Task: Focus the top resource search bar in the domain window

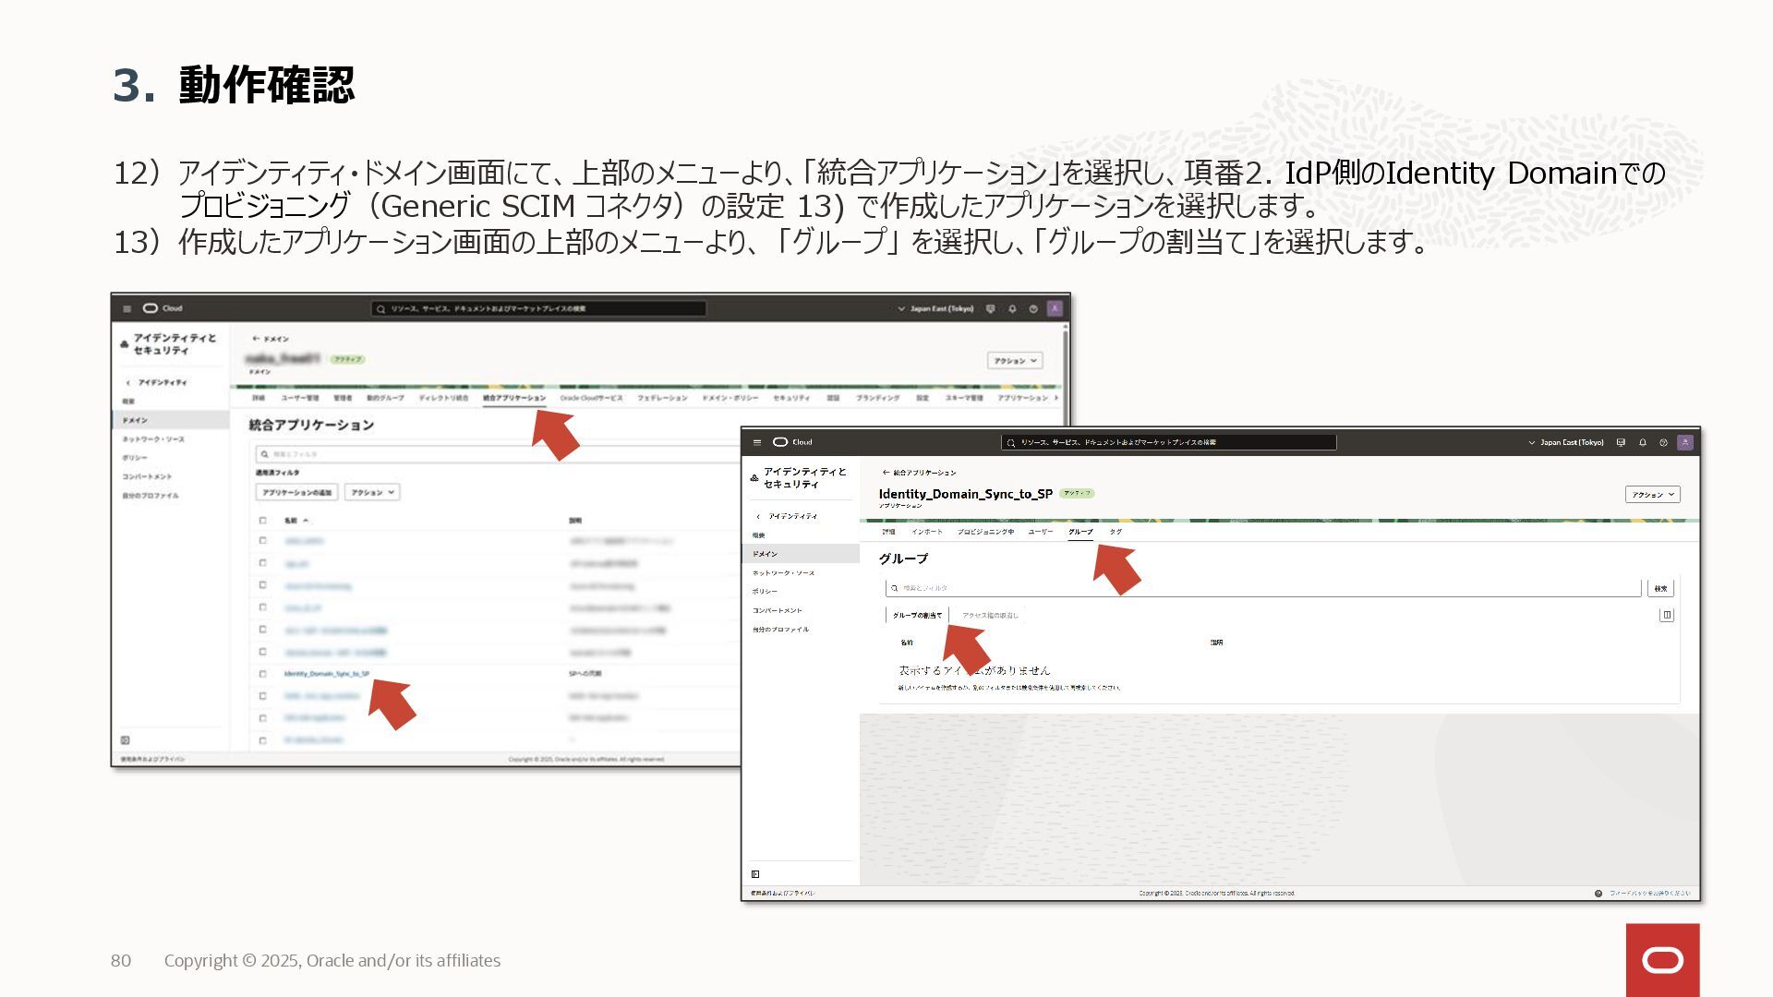Action: click(538, 309)
